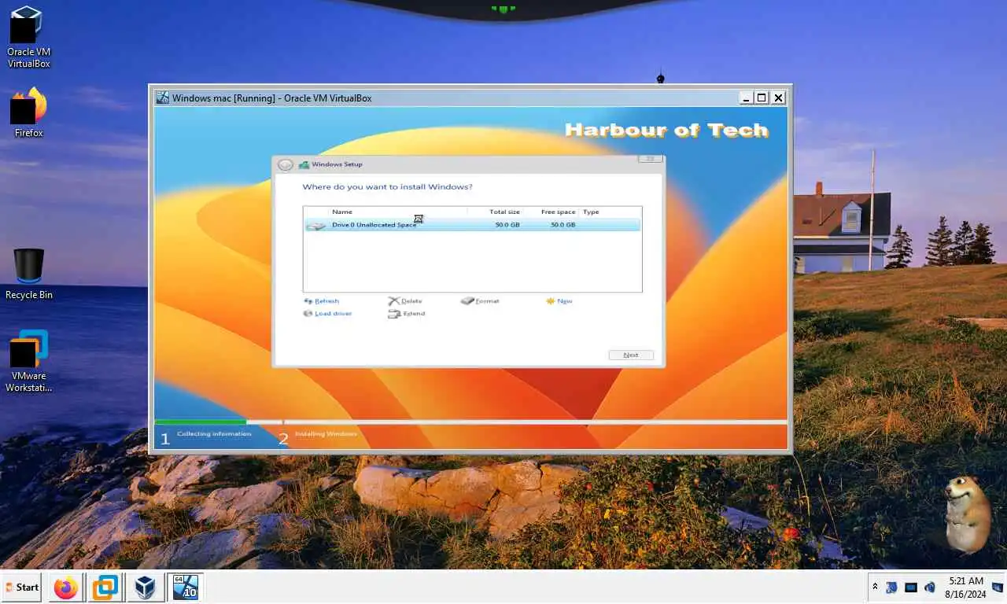Open VMware from the taskbar
This screenshot has width=1007, height=604.
pyautogui.click(x=105, y=587)
